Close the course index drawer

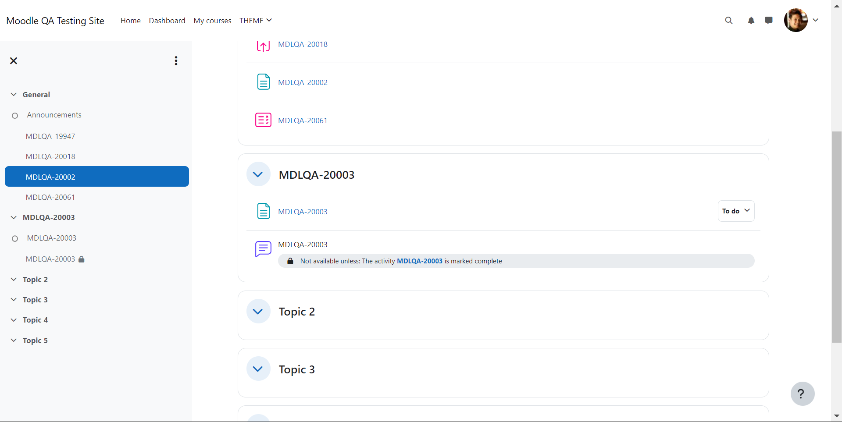(14, 61)
